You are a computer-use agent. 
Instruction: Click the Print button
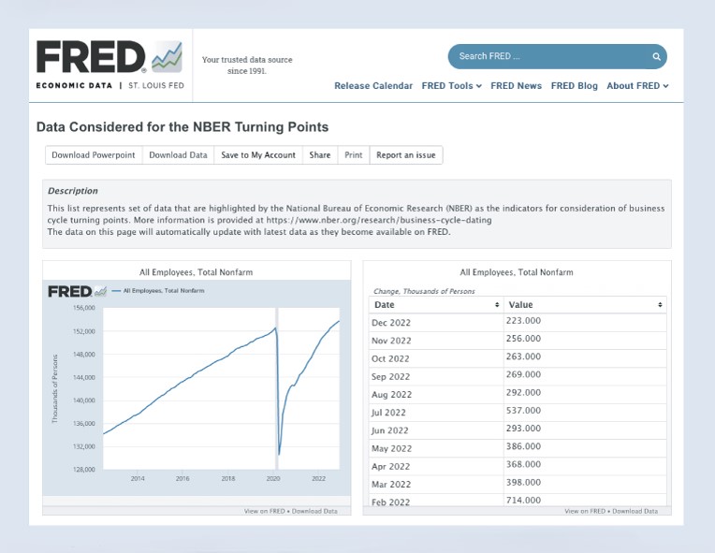coord(354,155)
